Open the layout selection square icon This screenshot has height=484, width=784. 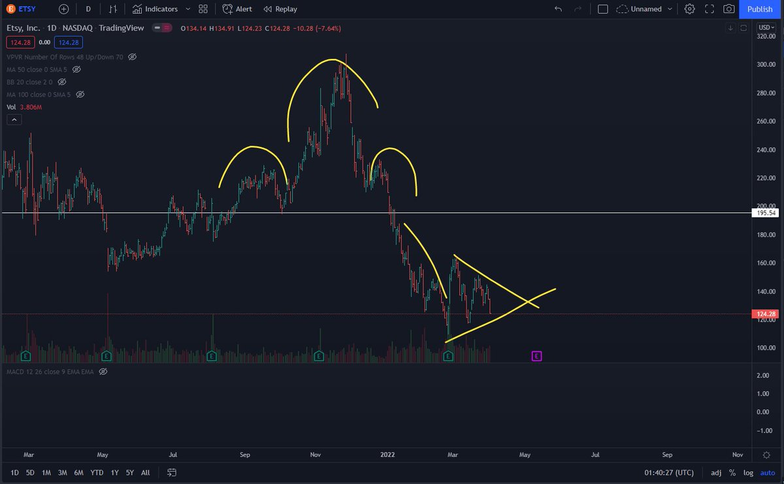602,9
